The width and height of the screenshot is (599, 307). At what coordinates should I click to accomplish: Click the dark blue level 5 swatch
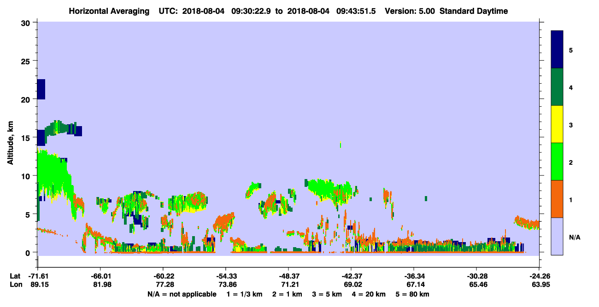557,49
